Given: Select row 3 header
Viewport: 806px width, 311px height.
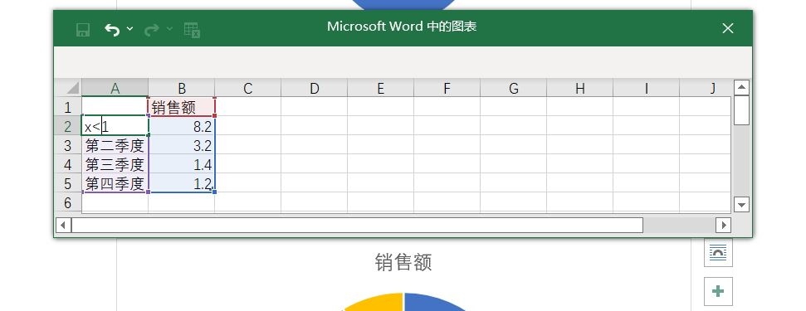Looking at the screenshot, I should tap(68, 146).
